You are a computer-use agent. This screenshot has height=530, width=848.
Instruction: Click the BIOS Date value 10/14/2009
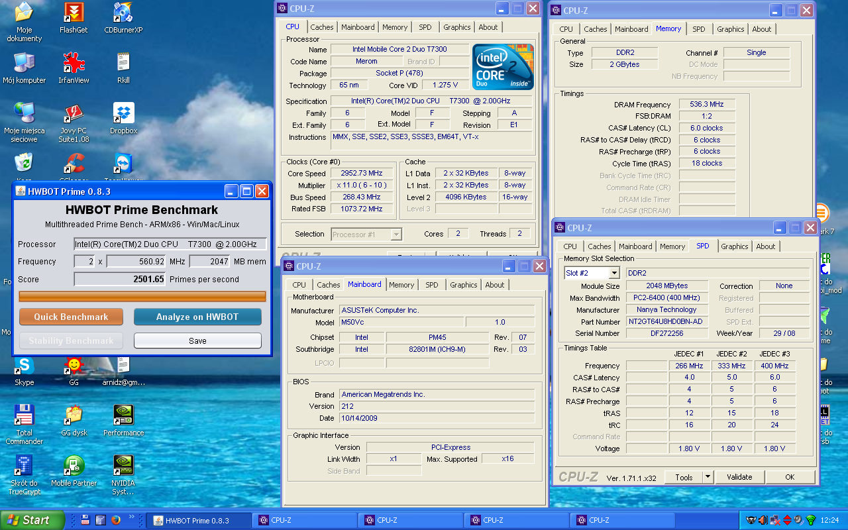click(x=437, y=418)
